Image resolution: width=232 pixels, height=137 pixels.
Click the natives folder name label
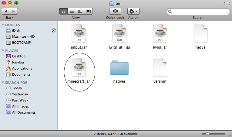pyautogui.click(x=119, y=81)
